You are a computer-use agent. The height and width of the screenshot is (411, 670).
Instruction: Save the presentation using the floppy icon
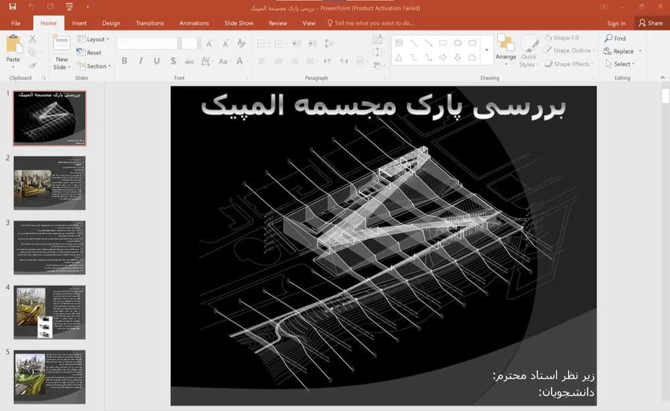click(x=12, y=7)
